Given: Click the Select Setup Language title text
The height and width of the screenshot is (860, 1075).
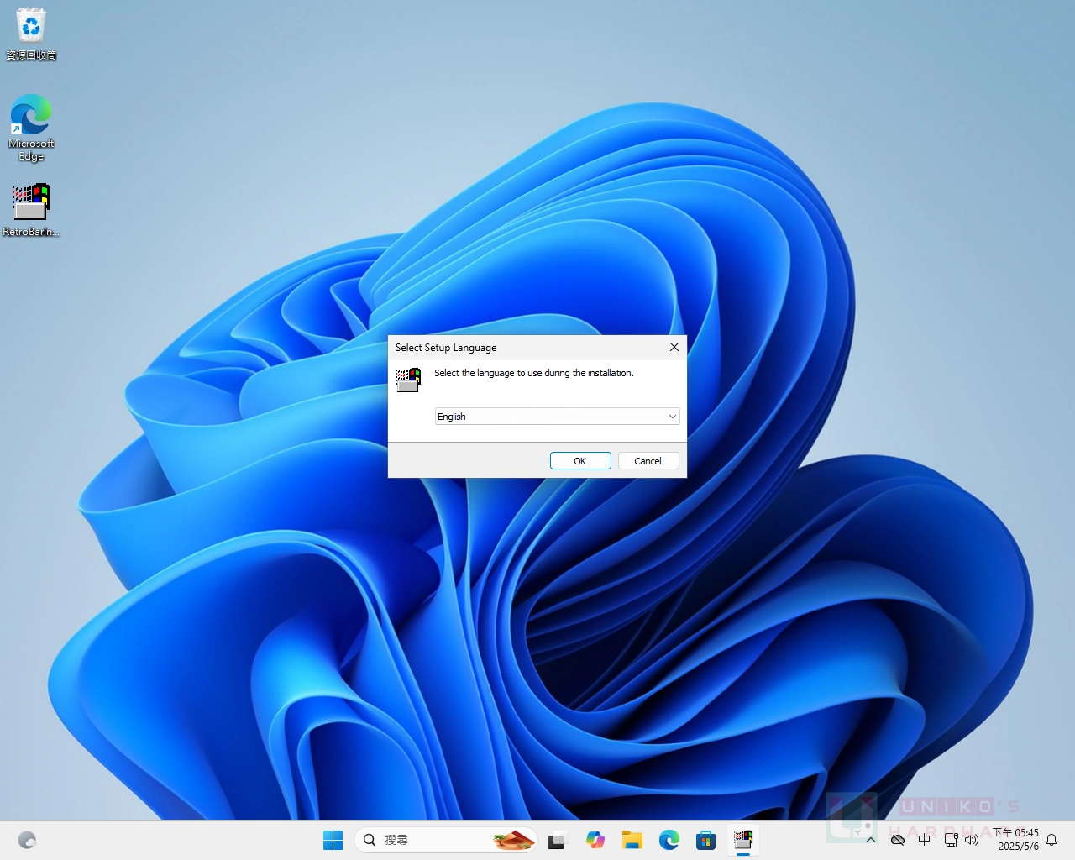Looking at the screenshot, I should [x=446, y=348].
